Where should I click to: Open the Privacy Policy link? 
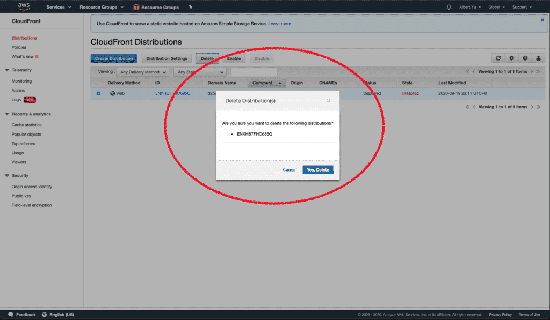coord(500,315)
